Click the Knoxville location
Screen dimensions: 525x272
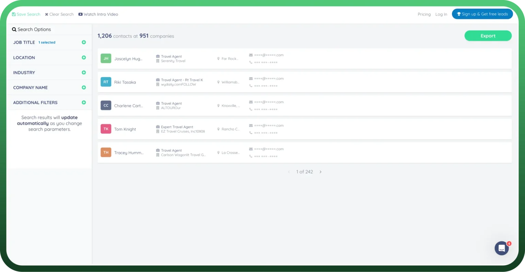[x=230, y=106]
